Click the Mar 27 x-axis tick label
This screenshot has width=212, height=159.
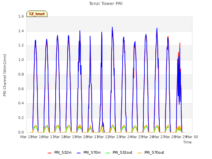(x=159, y=137)
